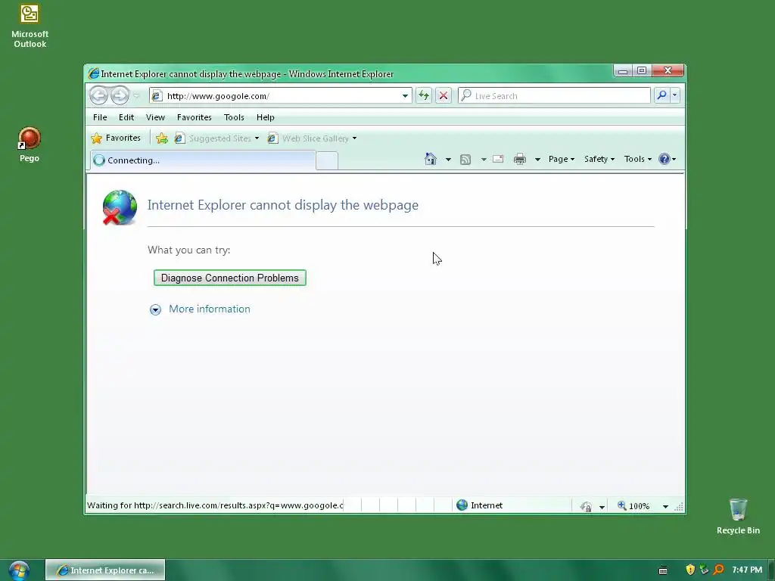Open the Page command bar menu

(x=562, y=159)
